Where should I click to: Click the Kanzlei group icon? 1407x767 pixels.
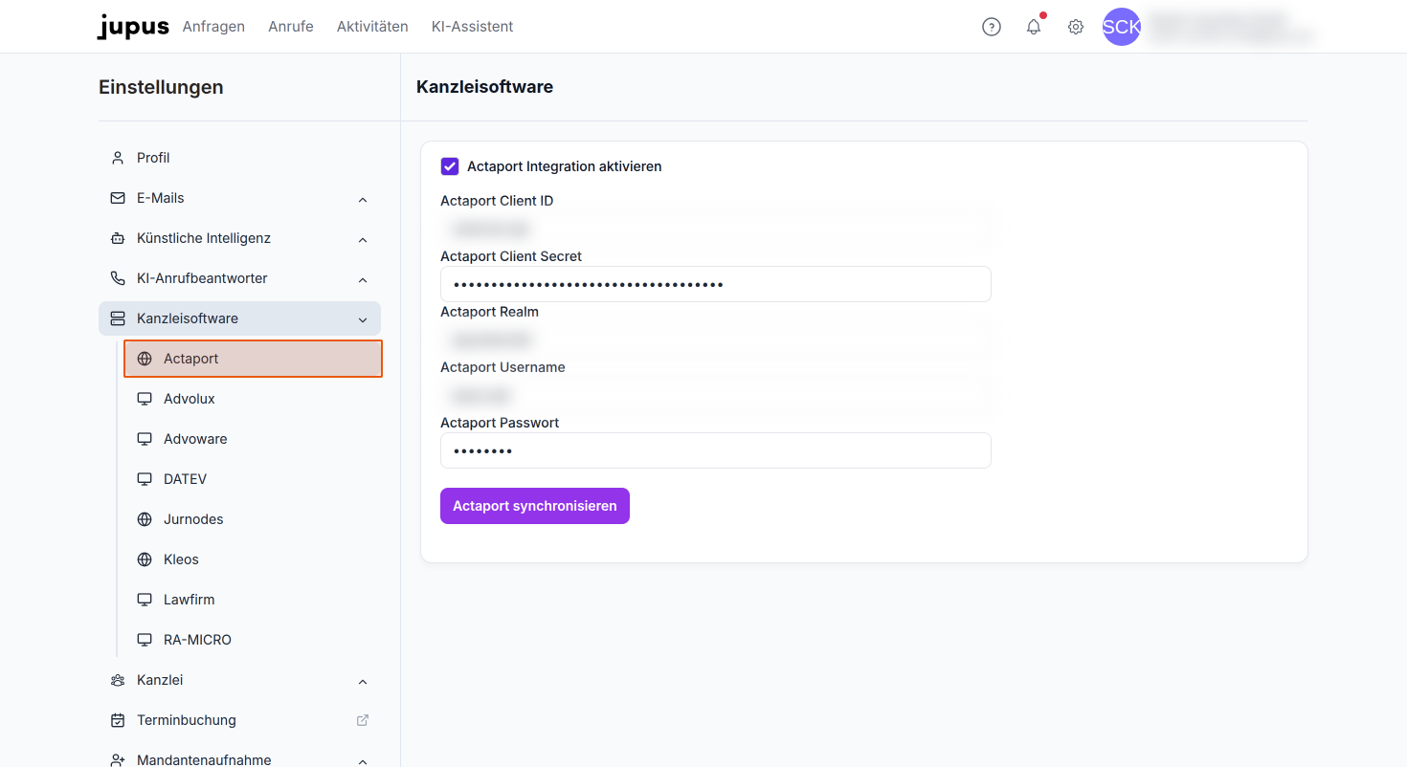point(118,680)
